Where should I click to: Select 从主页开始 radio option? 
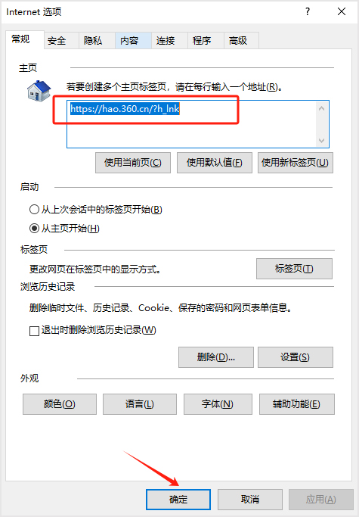34,228
